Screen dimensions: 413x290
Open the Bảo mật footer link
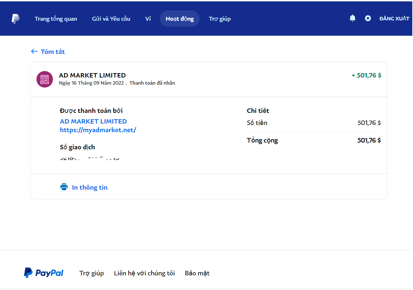pos(197,273)
